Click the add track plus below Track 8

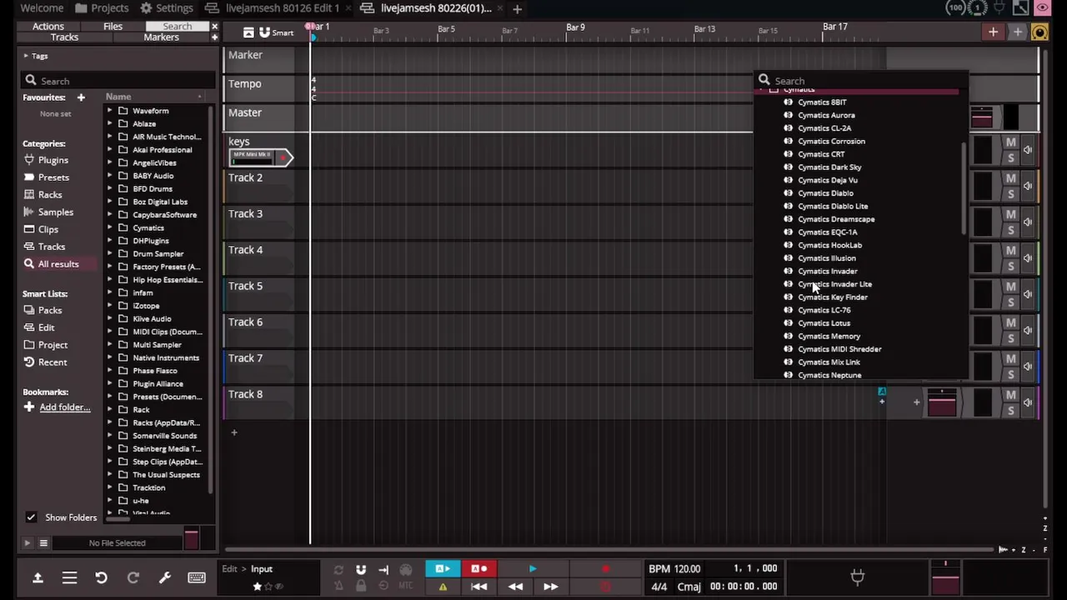(x=234, y=432)
